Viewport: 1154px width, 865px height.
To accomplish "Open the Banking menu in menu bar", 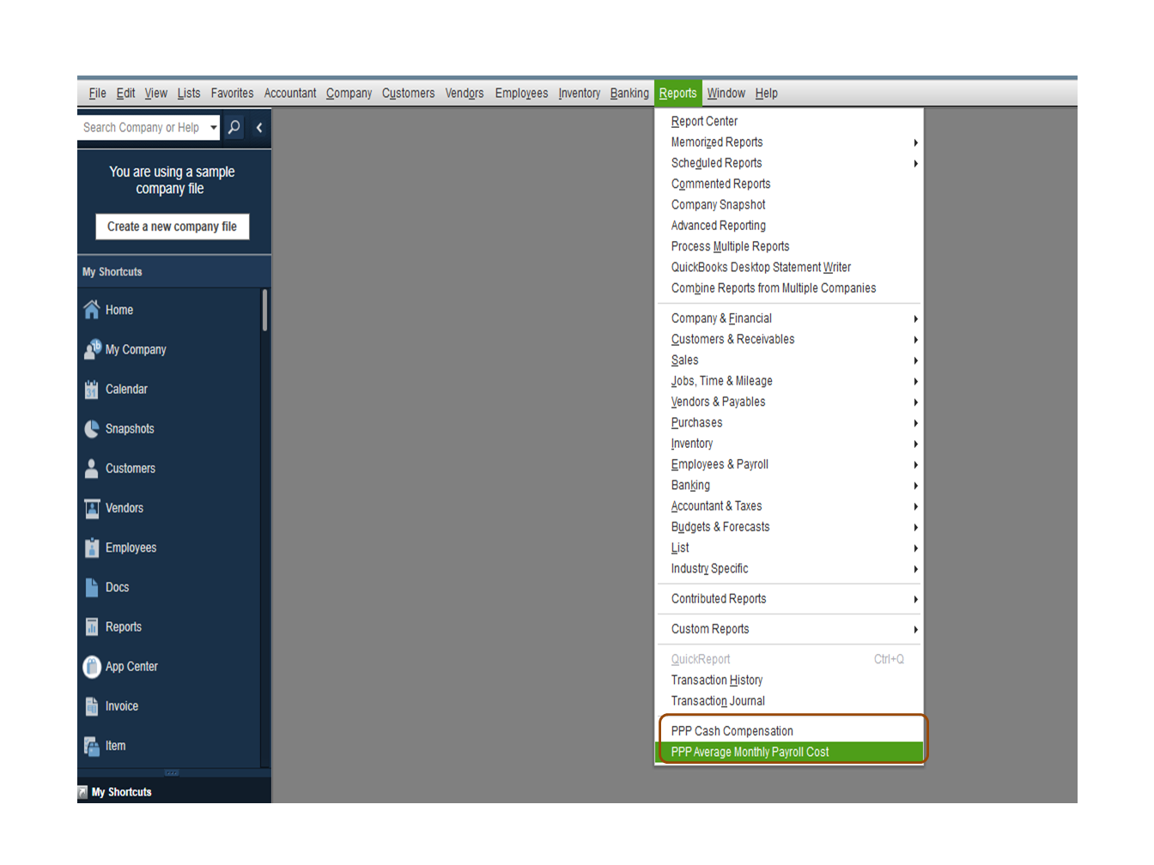I will (629, 93).
